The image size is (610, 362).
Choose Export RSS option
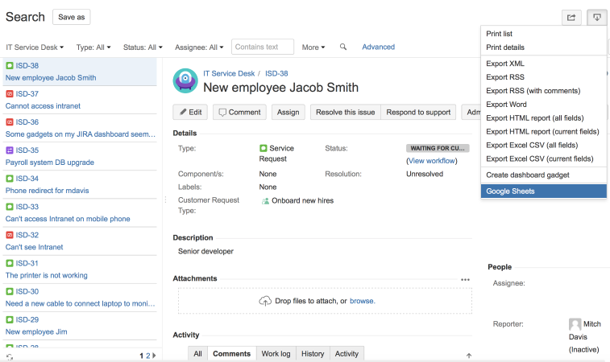pyautogui.click(x=543, y=77)
